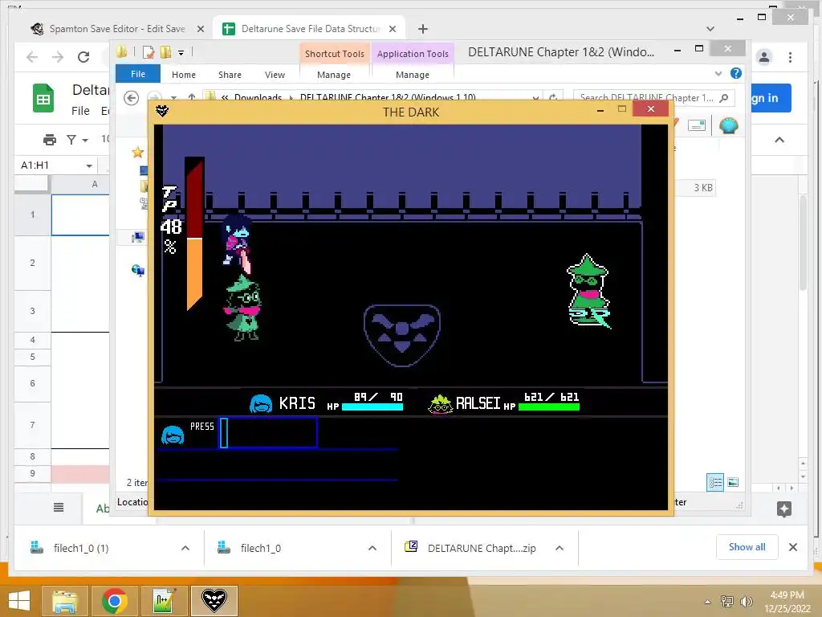Click the Explore button in Sheets
822x617 pixels.
click(784, 509)
